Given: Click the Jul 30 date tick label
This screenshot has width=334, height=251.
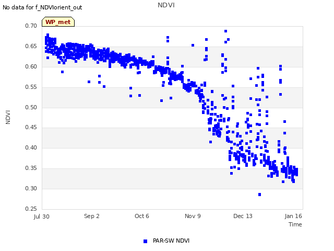Looking at the screenshot, I should pos(42,216).
